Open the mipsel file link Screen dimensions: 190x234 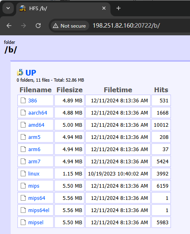36,223
